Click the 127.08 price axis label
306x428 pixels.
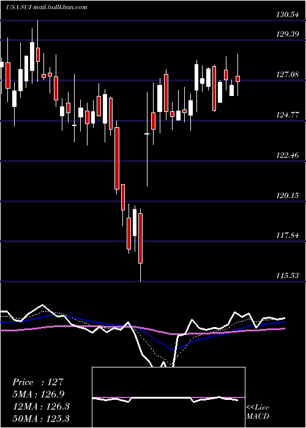tap(287, 75)
